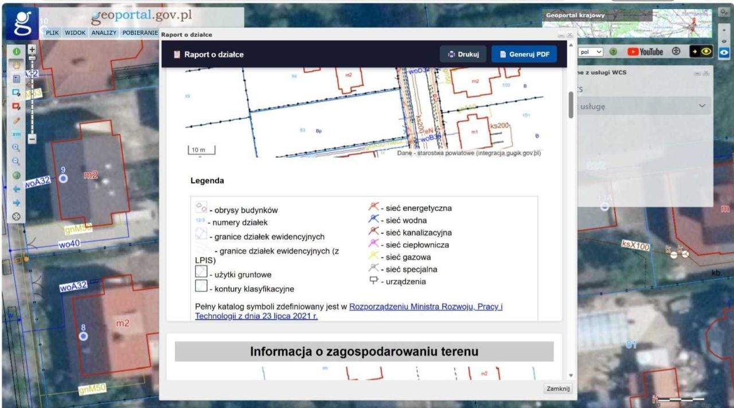The width and height of the screenshot is (734, 408).
Task: Toggle the blue eye visibility button
Action: [724, 52]
